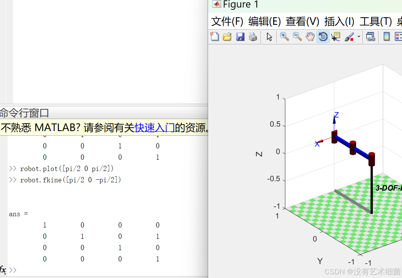Select the Data Cursor tool
Image resolution: width=402 pixels, height=278 pixels.
click(x=336, y=37)
